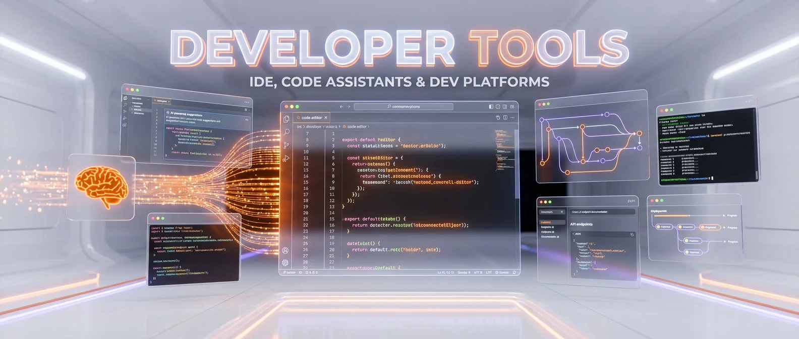Open customize layout grid icon in center editor

tap(512, 106)
